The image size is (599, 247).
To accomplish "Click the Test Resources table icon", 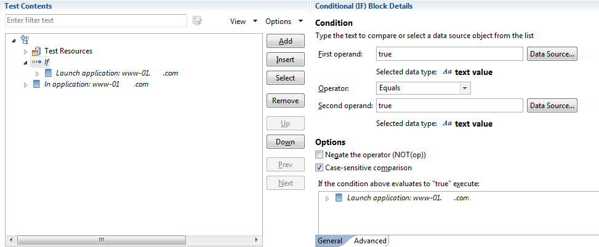I will tap(37, 52).
